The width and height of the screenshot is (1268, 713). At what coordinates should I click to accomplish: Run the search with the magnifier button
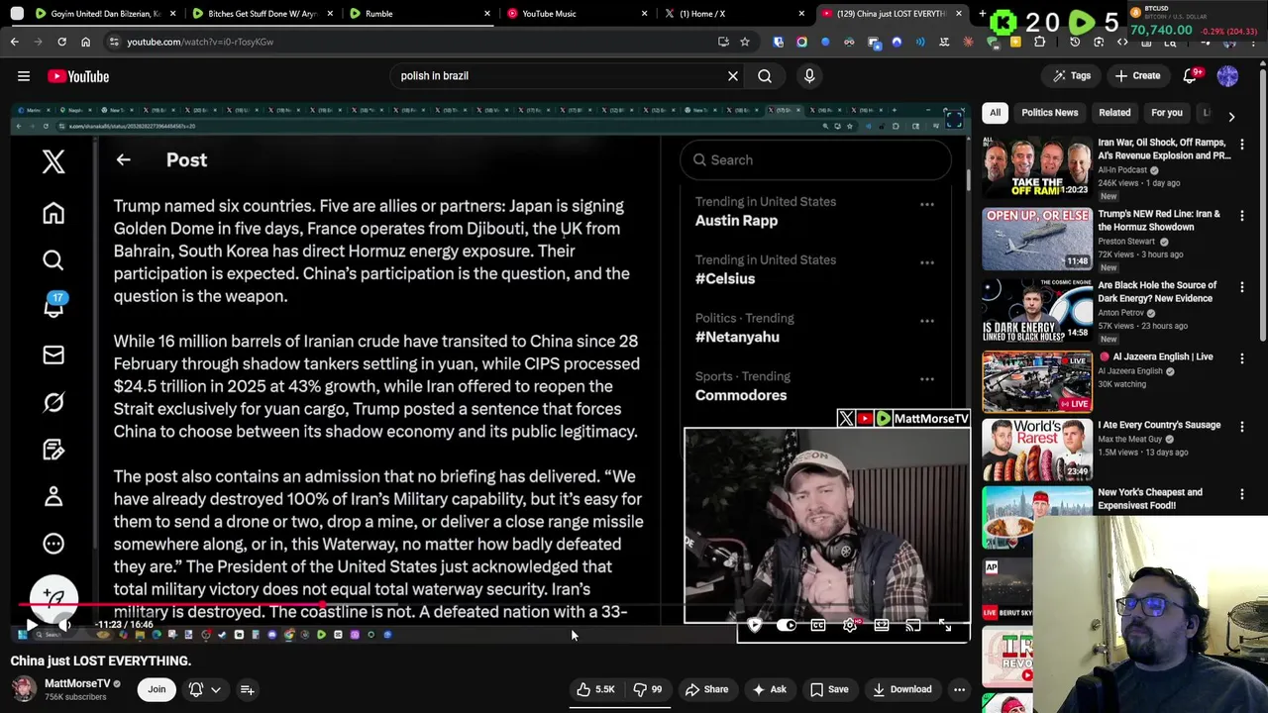(765, 76)
